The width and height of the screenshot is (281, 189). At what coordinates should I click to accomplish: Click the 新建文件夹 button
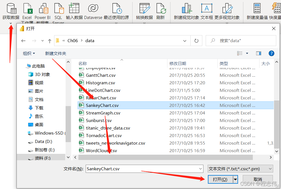click(x=56, y=53)
